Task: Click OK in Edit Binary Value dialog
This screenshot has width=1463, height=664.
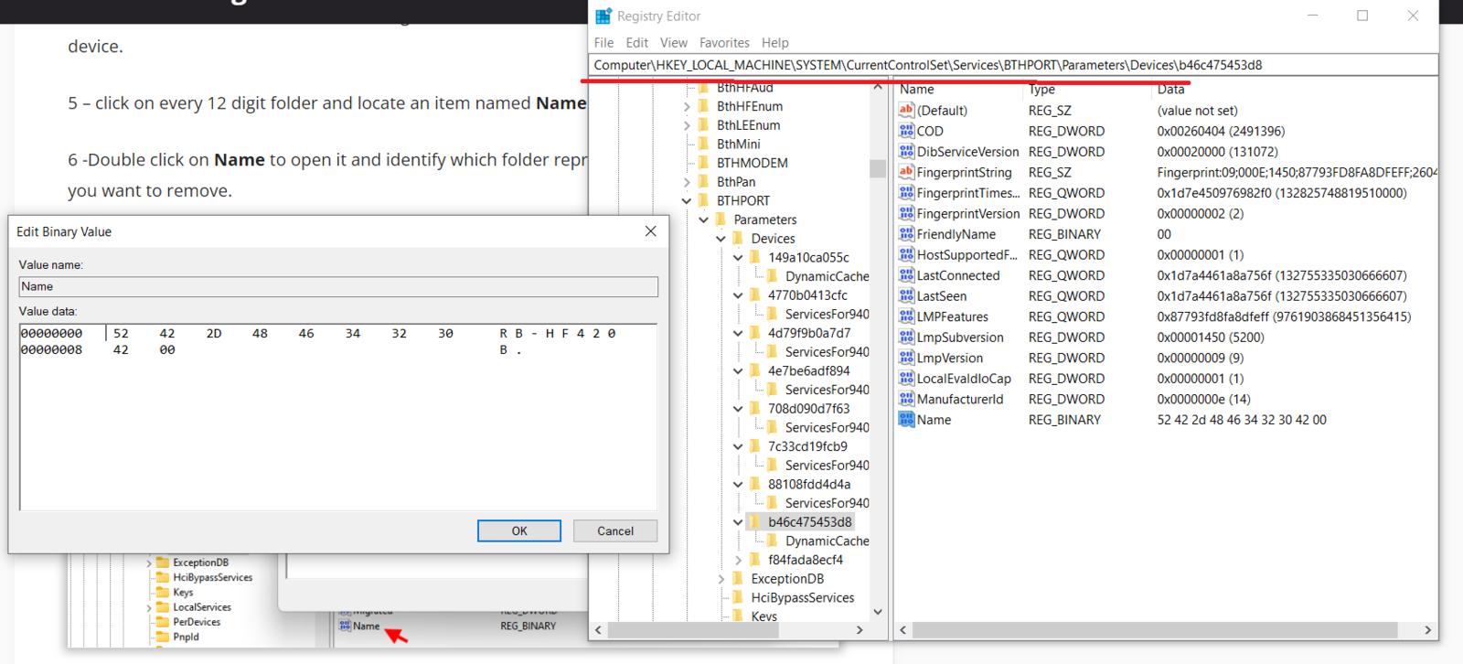Action: [519, 530]
